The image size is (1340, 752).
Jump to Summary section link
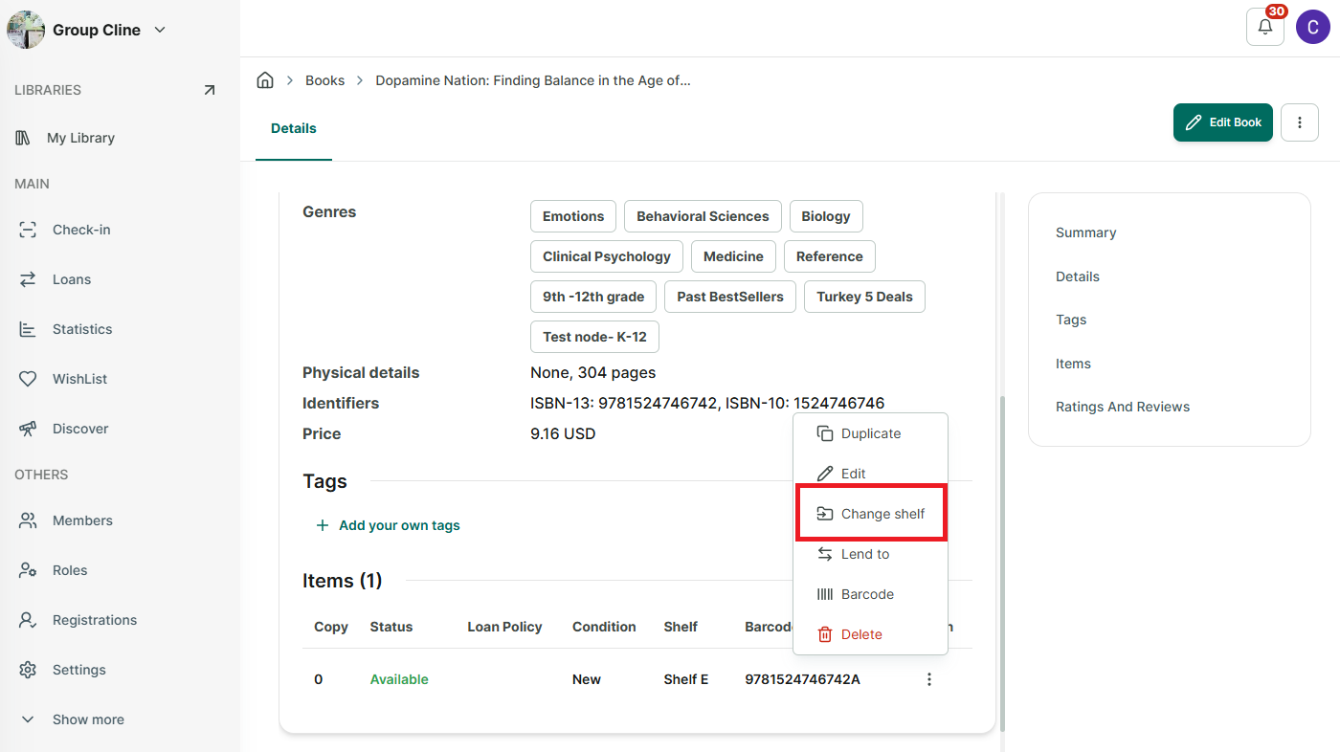click(1085, 232)
